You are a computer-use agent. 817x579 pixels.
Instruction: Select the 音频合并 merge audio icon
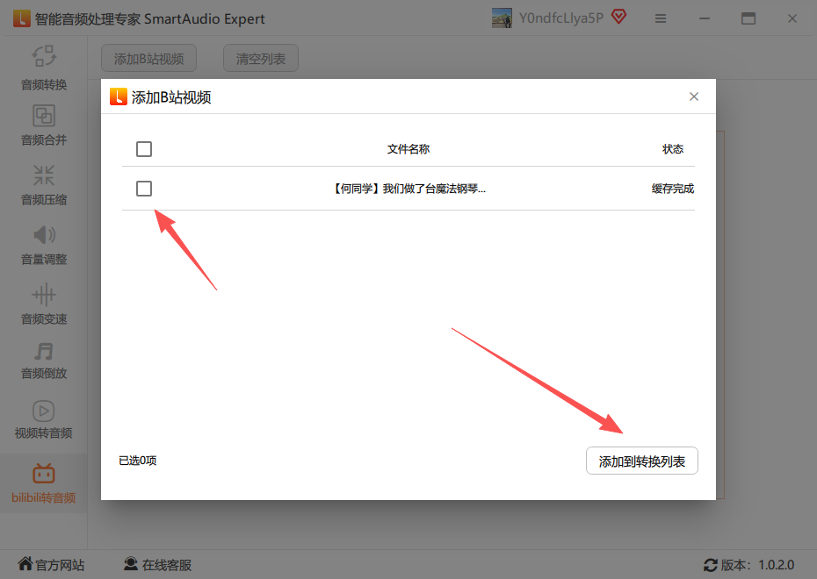click(44, 116)
